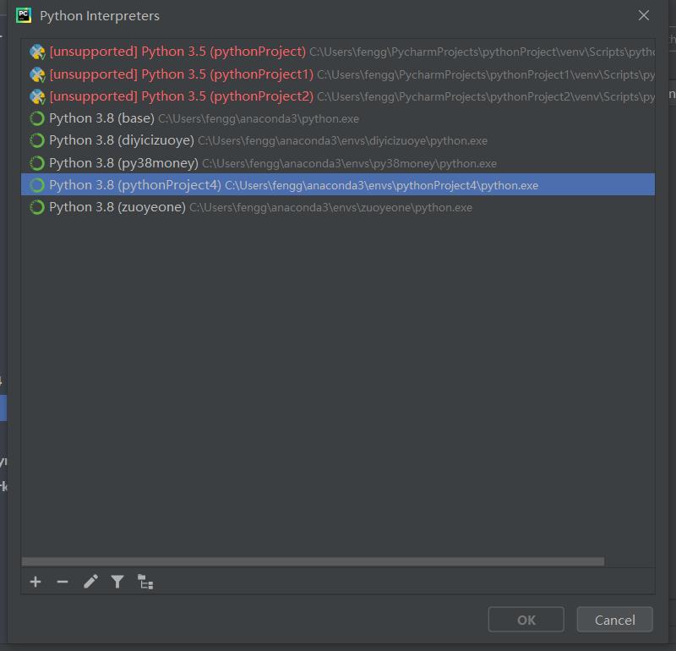Close the Python Interpreters dialog

(x=644, y=15)
